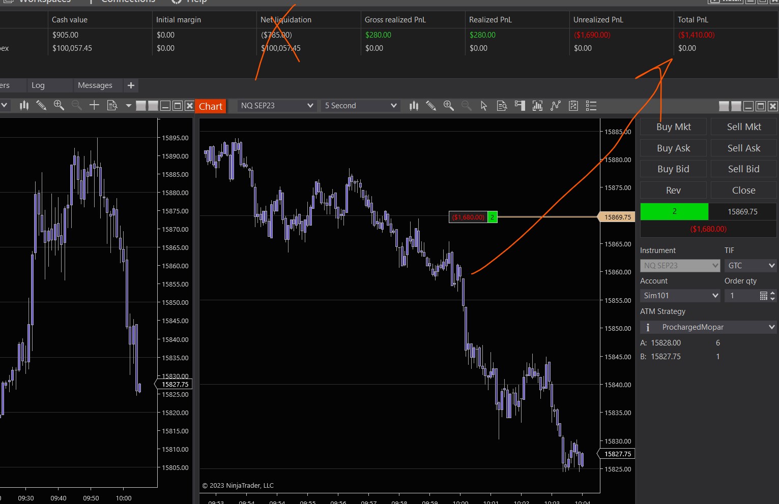This screenshot has width=779, height=504.
Task: Click the crosshair icon in left chart toolbar
Action: coord(94,105)
